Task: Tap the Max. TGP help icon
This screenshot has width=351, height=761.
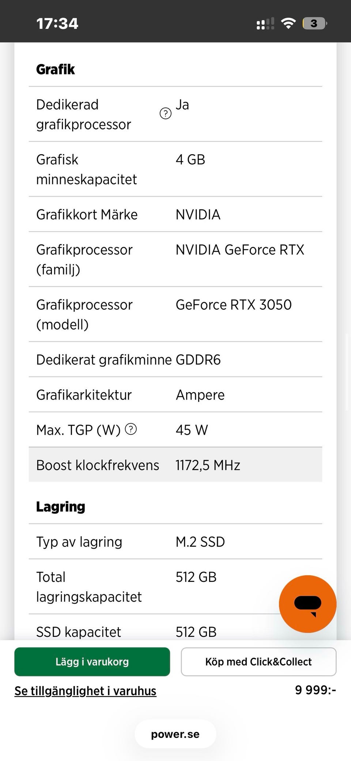Action: 131,429
